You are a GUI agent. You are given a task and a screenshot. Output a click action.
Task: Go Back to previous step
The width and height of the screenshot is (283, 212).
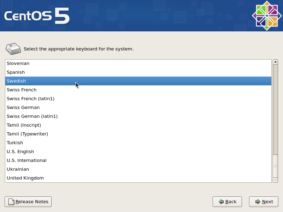click(x=227, y=202)
